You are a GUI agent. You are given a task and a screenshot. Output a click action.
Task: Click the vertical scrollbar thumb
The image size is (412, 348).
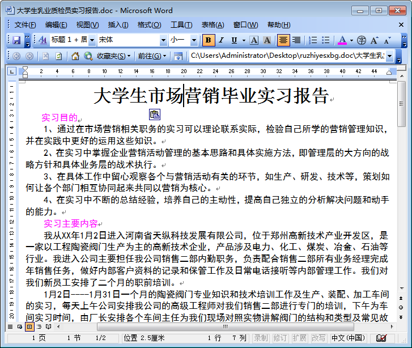[x=401, y=104]
